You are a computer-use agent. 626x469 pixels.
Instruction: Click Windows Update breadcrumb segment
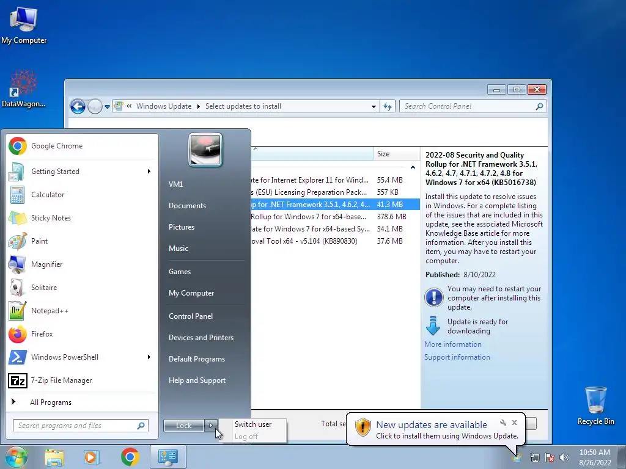[x=164, y=106]
